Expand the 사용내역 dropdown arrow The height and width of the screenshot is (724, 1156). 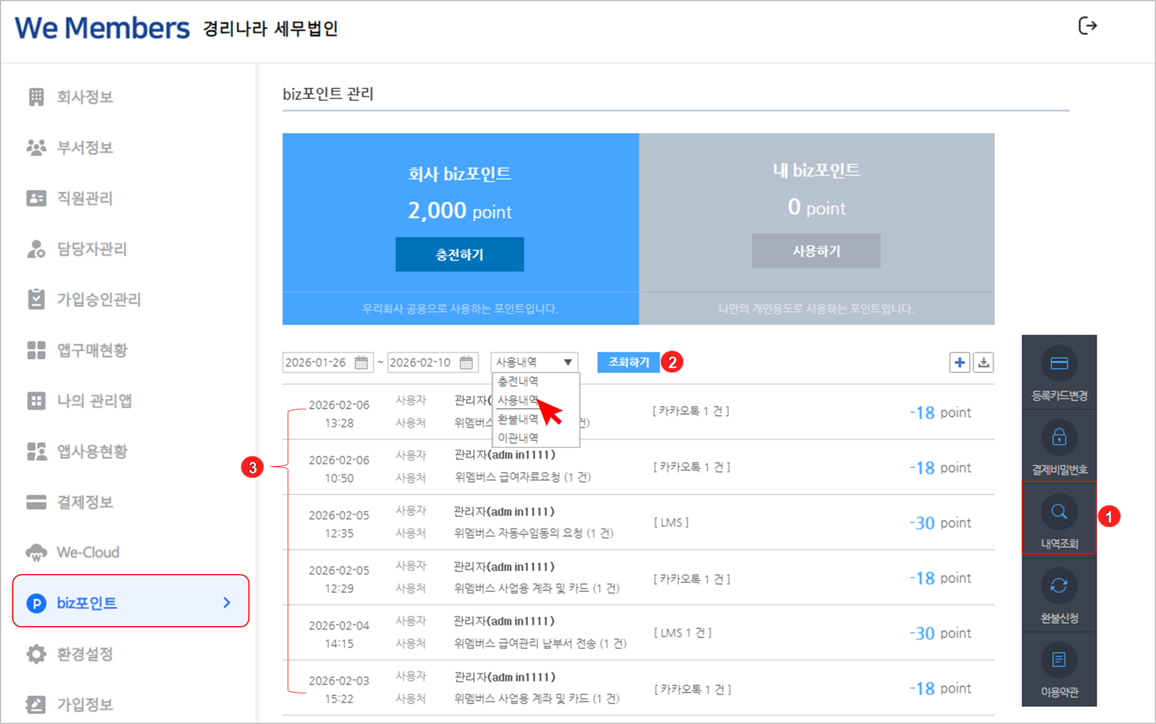pyautogui.click(x=568, y=362)
